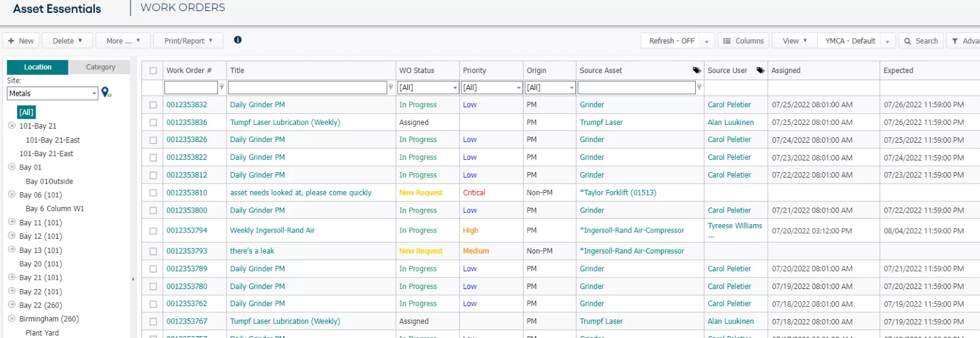Collapse the side panel with the arrow handle

[133, 279]
